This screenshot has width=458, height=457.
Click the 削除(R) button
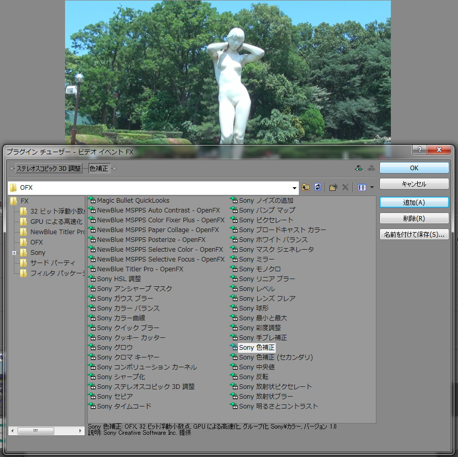414,218
